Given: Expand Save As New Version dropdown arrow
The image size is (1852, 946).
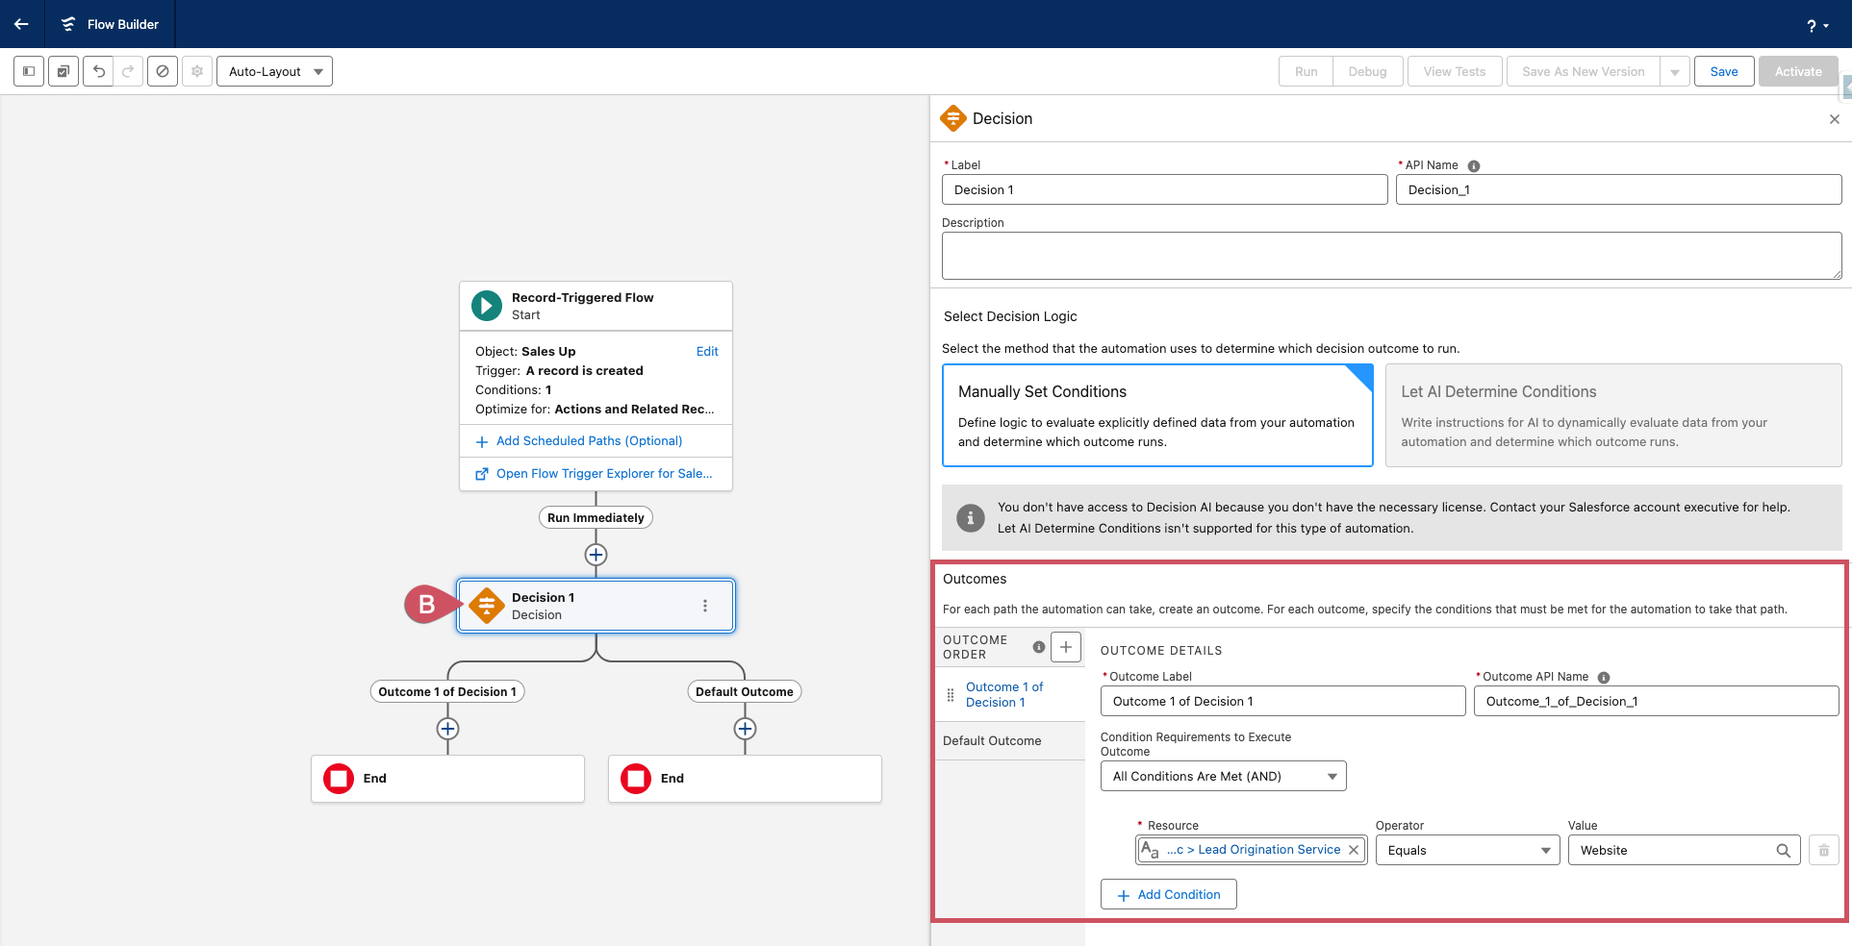Looking at the screenshot, I should pyautogui.click(x=1675, y=71).
